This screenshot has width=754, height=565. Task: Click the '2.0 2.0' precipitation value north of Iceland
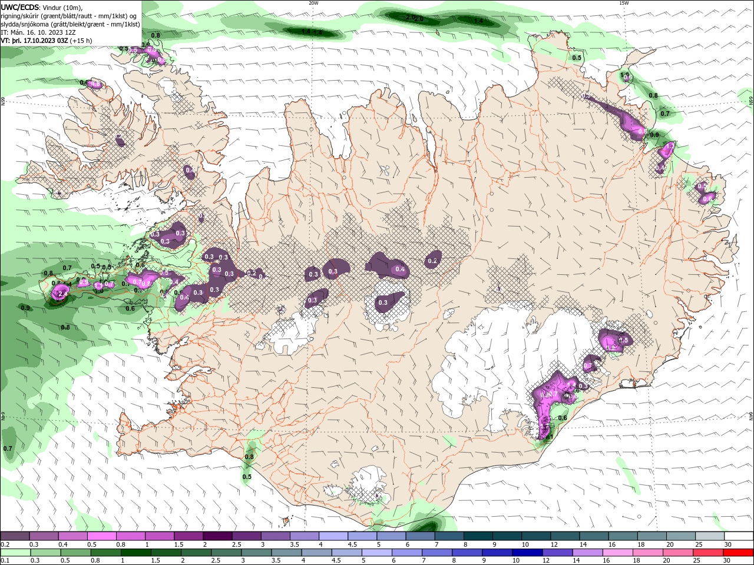[415, 19]
